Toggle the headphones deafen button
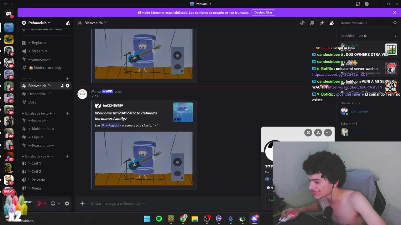The width and height of the screenshot is (401, 225). point(53,203)
